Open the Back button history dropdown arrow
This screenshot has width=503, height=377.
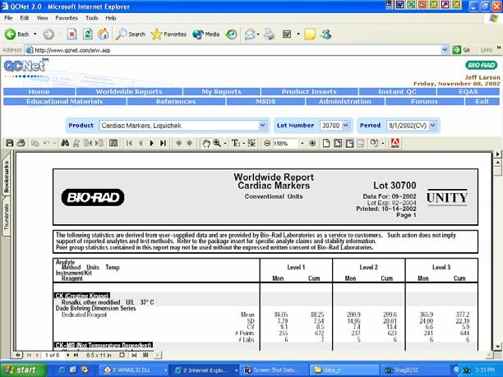pyautogui.click(x=35, y=34)
